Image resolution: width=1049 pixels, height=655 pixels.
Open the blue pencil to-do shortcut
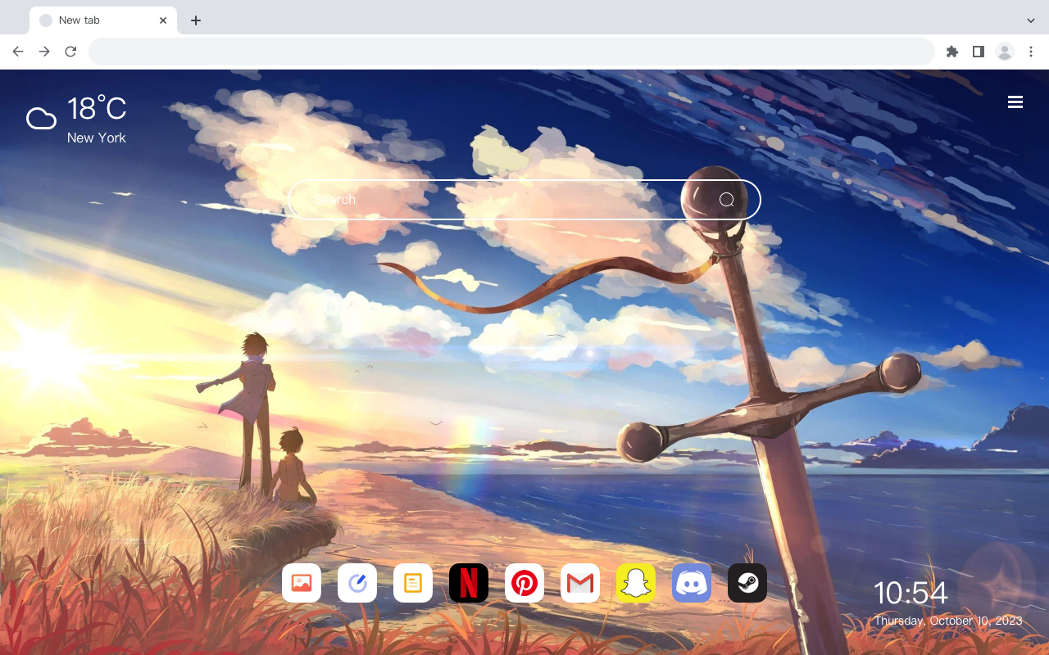(x=357, y=583)
